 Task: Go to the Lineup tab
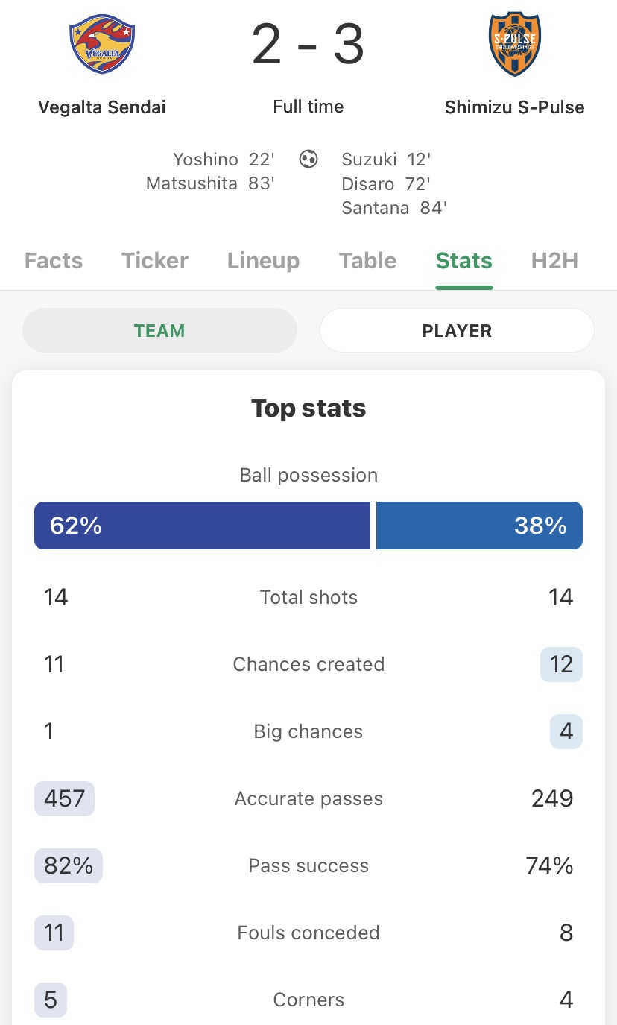263,261
